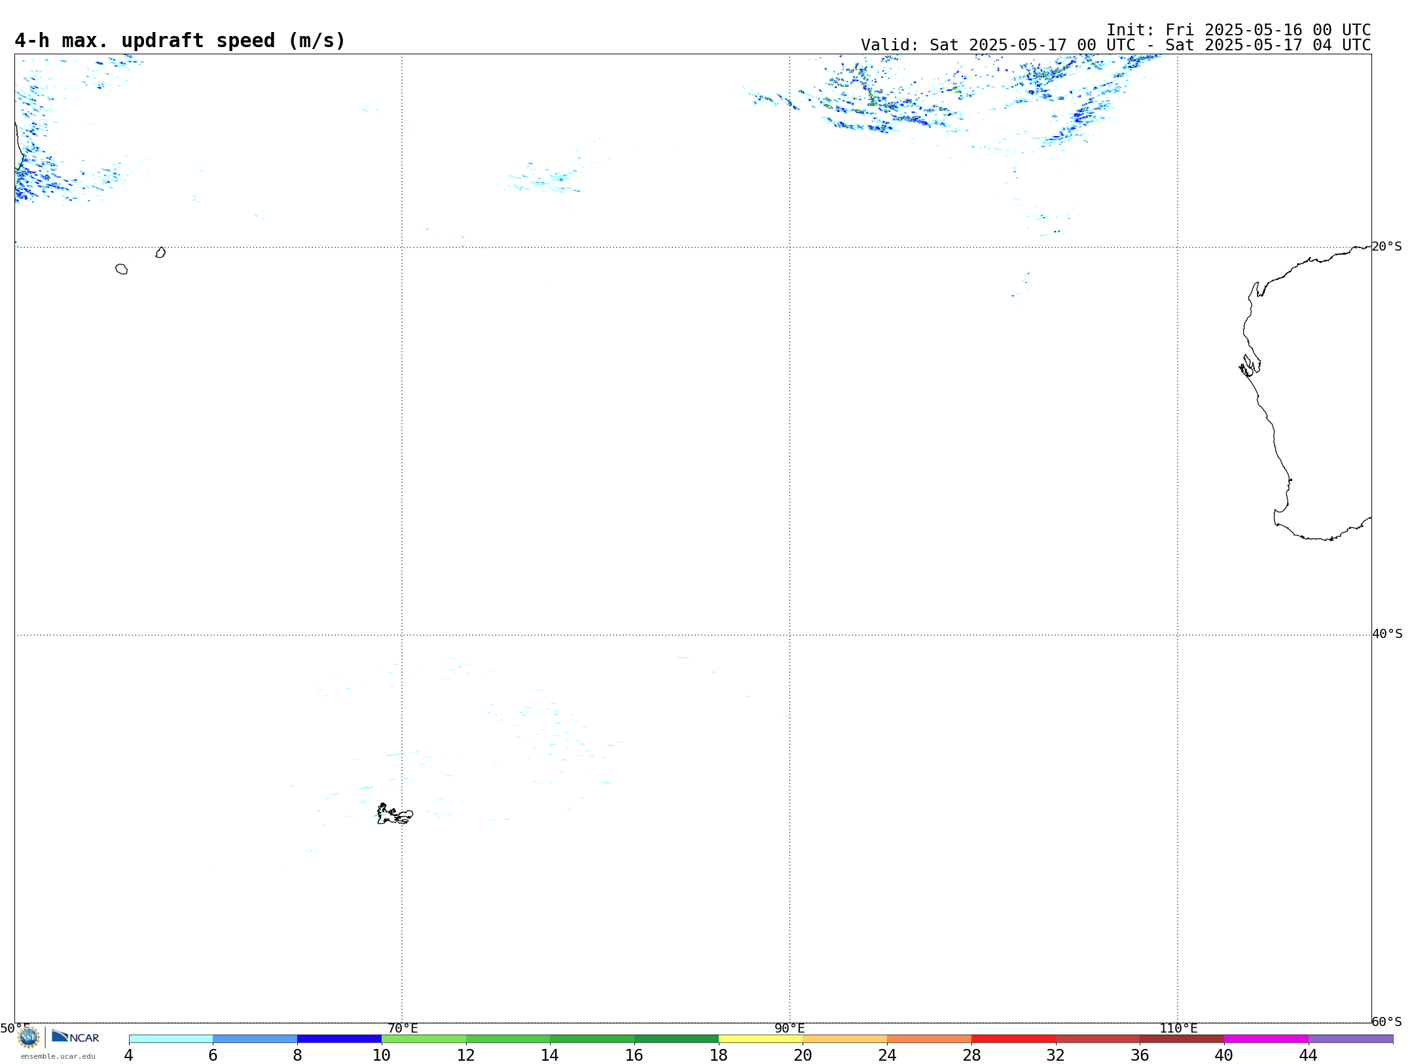The image size is (1414, 1064).
Task: Click the light green 10-12 colorbar segment
Action: click(x=424, y=1039)
